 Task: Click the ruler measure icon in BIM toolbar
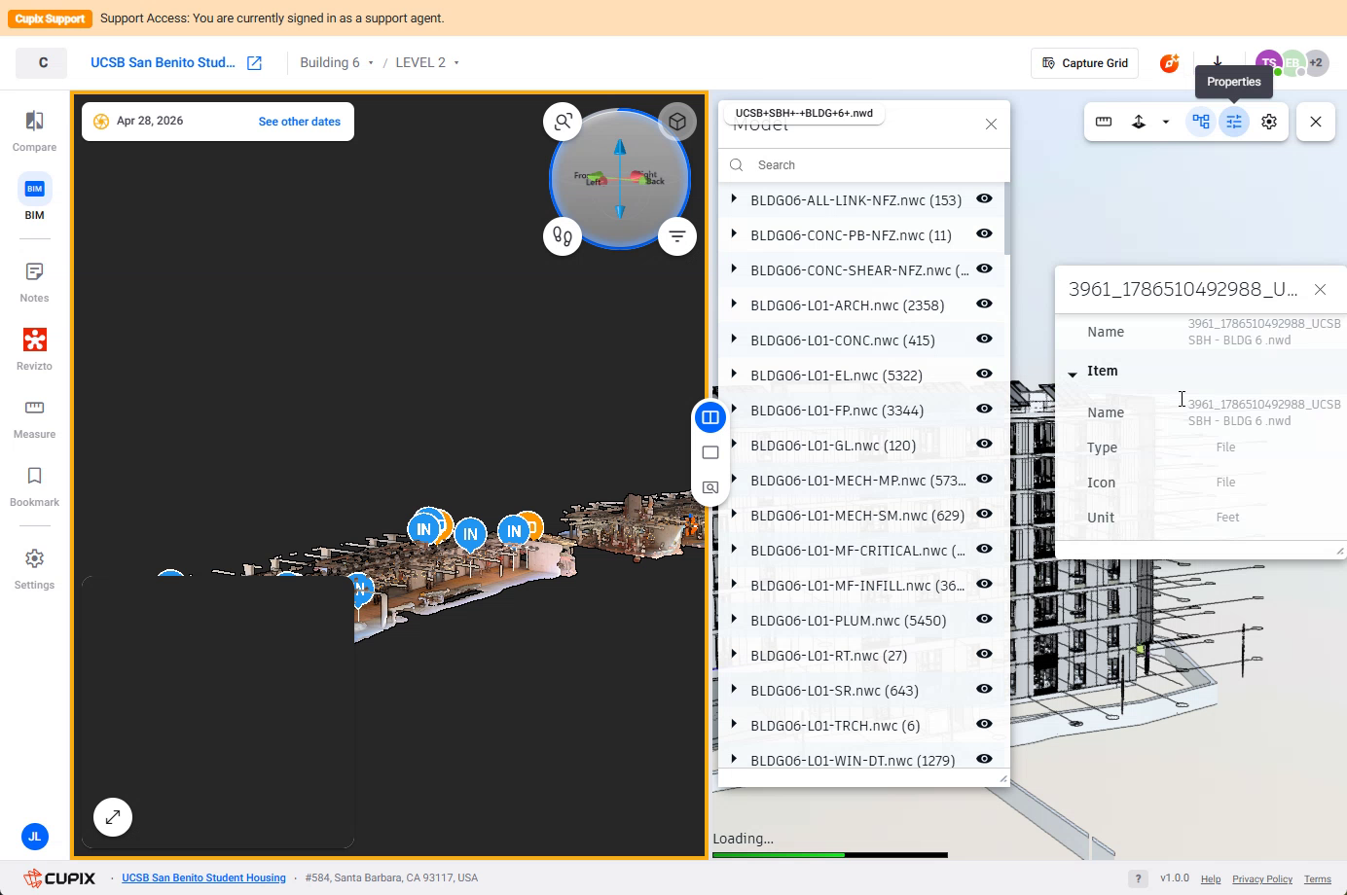pyautogui.click(x=1104, y=122)
